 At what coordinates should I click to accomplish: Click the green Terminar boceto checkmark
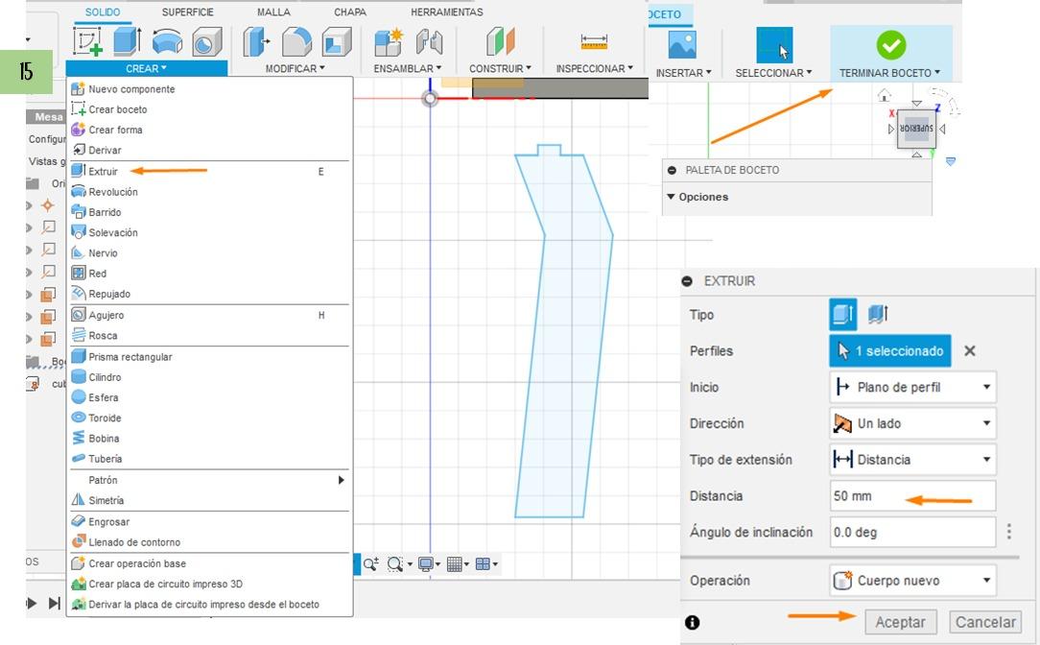click(890, 45)
